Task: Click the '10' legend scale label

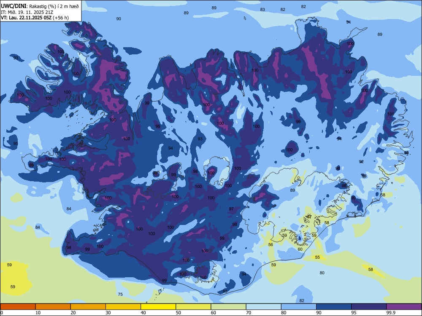Action: pyautogui.click(x=38, y=313)
